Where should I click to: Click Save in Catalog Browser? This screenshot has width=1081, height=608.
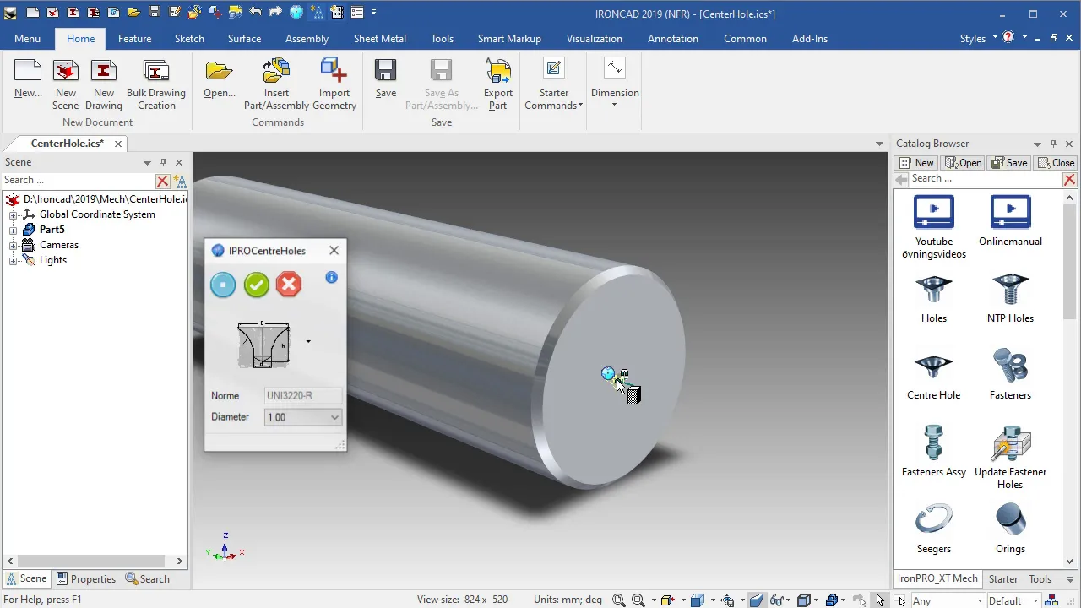[x=1010, y=163]
